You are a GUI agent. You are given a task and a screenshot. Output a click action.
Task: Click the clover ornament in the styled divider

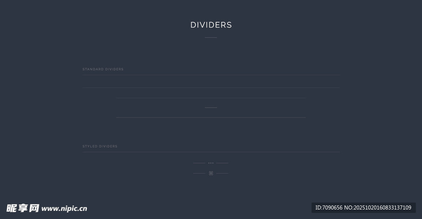pyautogui.click(x=211, y=173)
